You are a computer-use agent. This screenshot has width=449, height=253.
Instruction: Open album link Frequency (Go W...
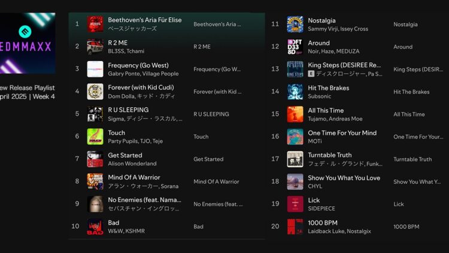pos(217,69)
